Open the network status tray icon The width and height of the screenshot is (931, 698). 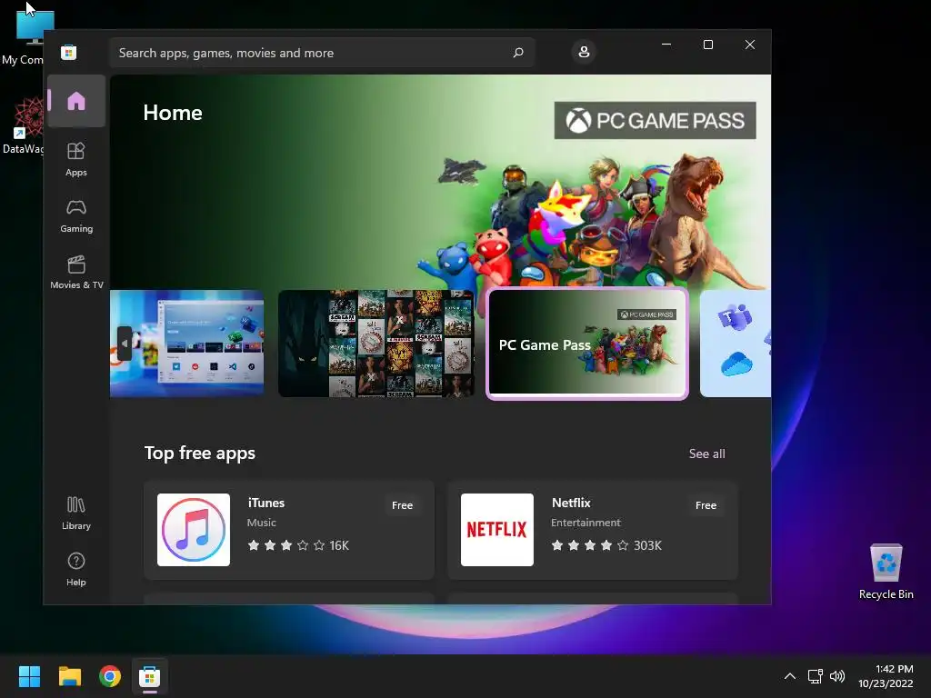pos(816,676)
